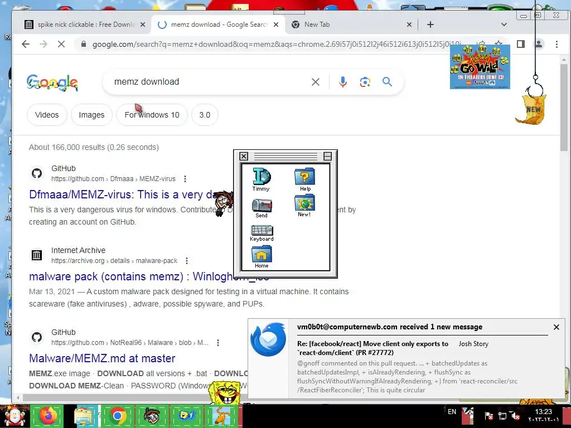Open a new tab with the plus button
The height and width of the screenshot is (428, 571).
[430, 25]
